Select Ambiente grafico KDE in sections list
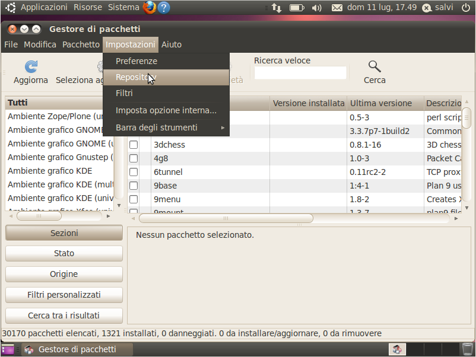The height and width of the screenshot is (357, 476). (59, 171)
